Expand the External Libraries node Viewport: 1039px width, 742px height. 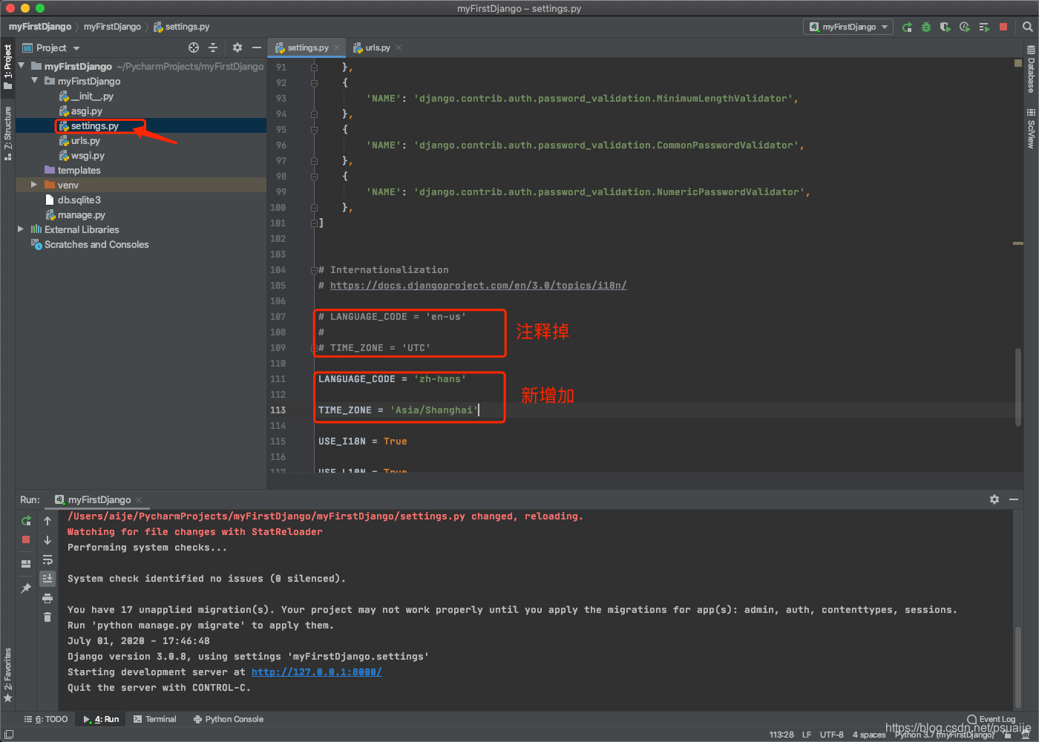tap(21, 229)
